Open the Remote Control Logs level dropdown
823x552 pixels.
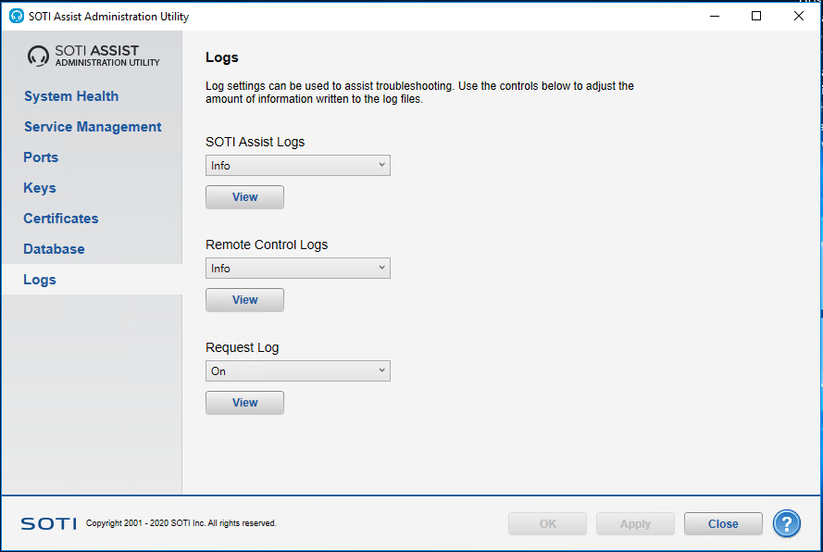tap(297, 269)
